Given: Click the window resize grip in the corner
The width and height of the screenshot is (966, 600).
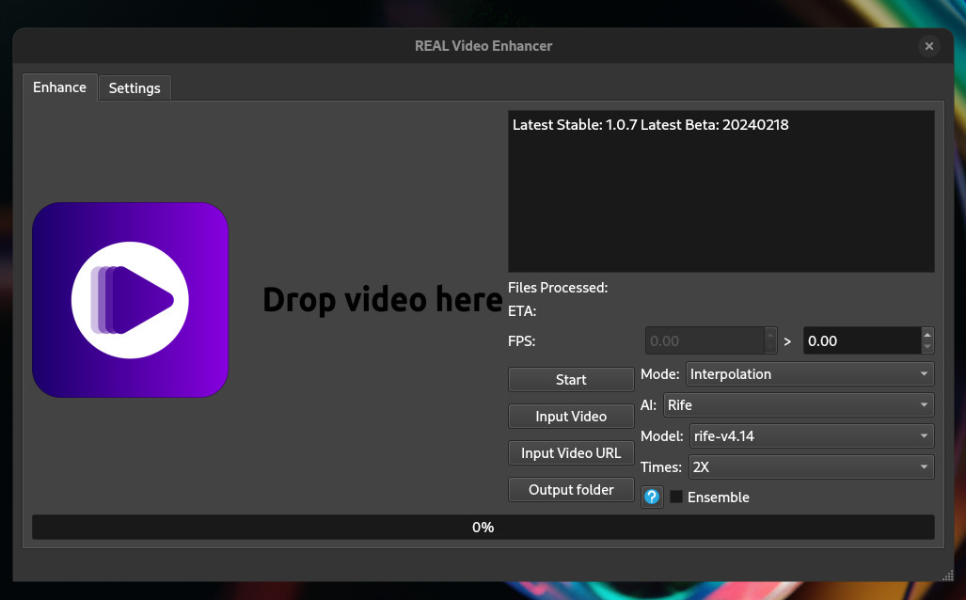Looking at the screenshot, I should pyautogui.click(x=947, y=575).
